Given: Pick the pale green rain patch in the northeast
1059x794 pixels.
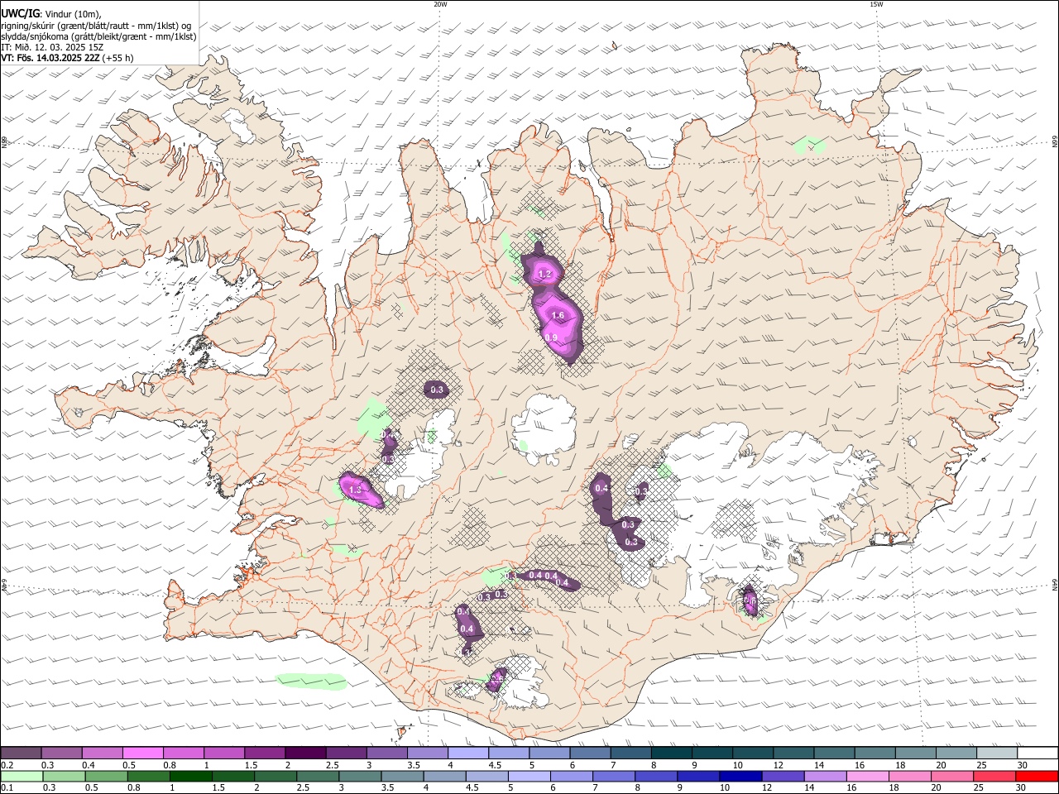Looking at the screenshot, I should [x=808, y=146].
